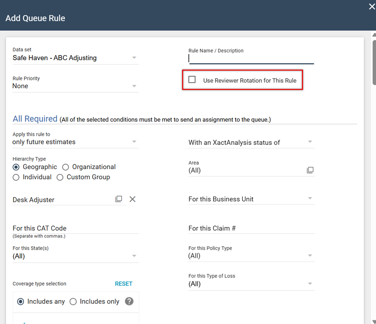Image resolution: width=376 pixels, height=324 pixels.
Task: Select the Individual hierarchy type
Action: click(16, 177)
